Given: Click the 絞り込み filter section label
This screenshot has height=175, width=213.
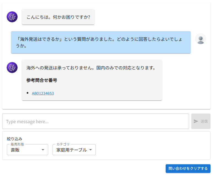Looking at the screenshot, I should 15,139.
